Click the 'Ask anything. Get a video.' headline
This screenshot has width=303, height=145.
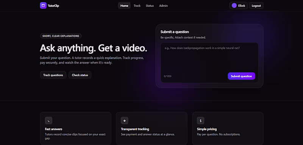pyautogui.click(x=94, y=48)
